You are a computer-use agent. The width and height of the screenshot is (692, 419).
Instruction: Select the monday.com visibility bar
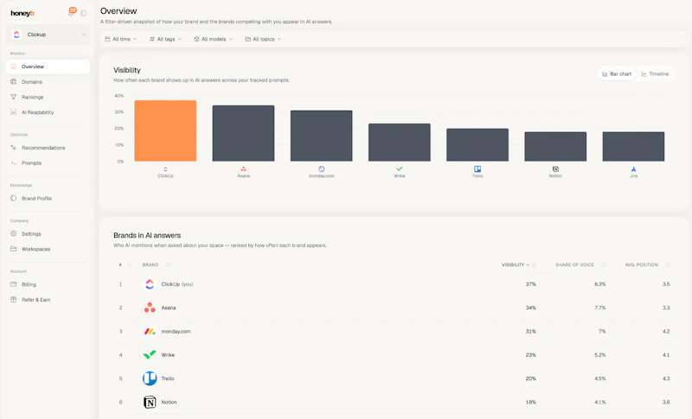(x=321, y=136)
